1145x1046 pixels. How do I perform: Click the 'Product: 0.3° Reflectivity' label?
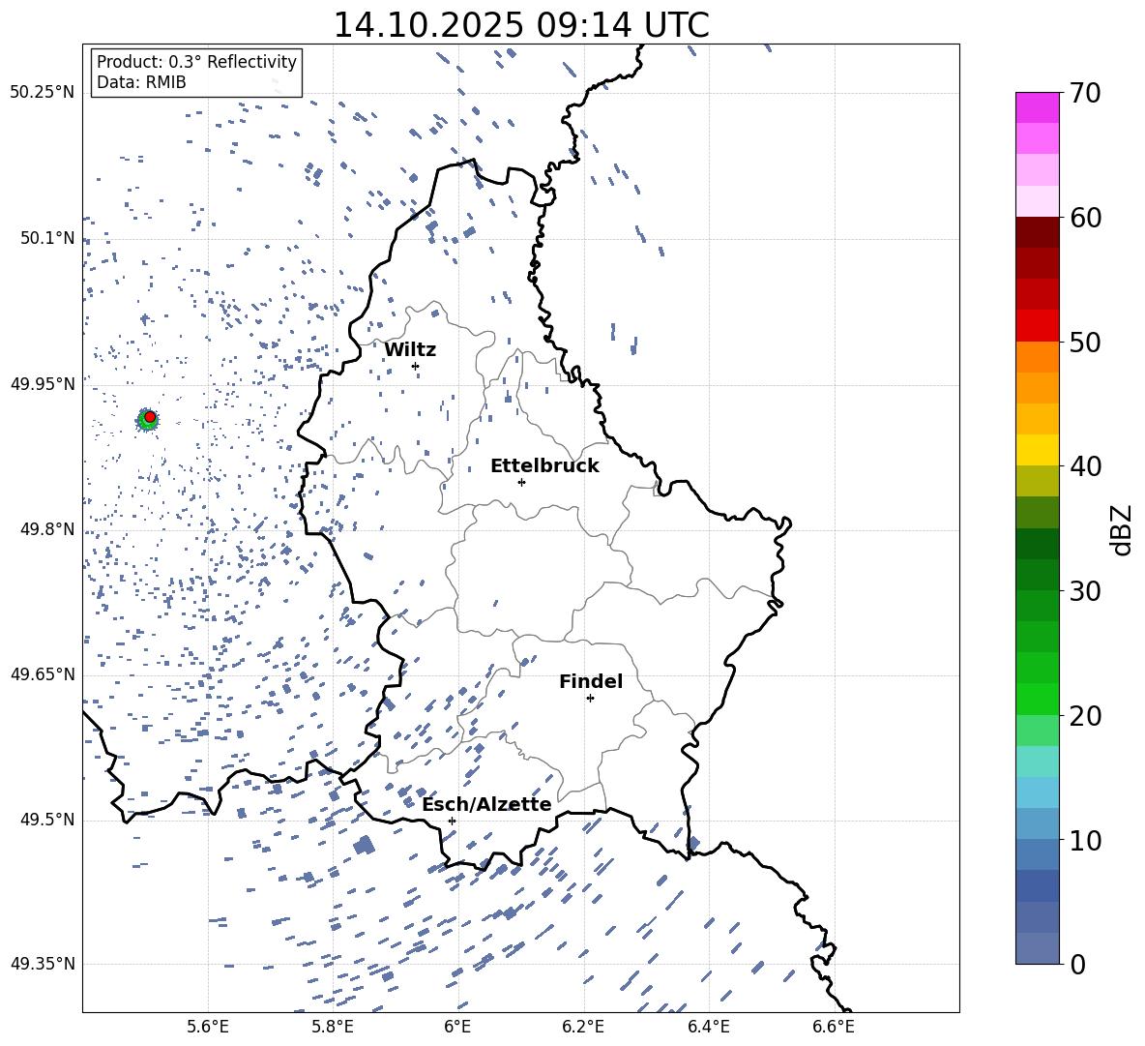pos(196,61)
